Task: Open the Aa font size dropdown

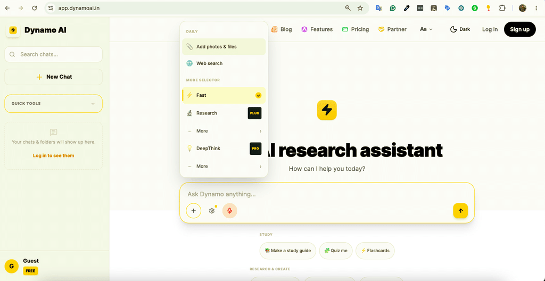Action: (426, 29)
